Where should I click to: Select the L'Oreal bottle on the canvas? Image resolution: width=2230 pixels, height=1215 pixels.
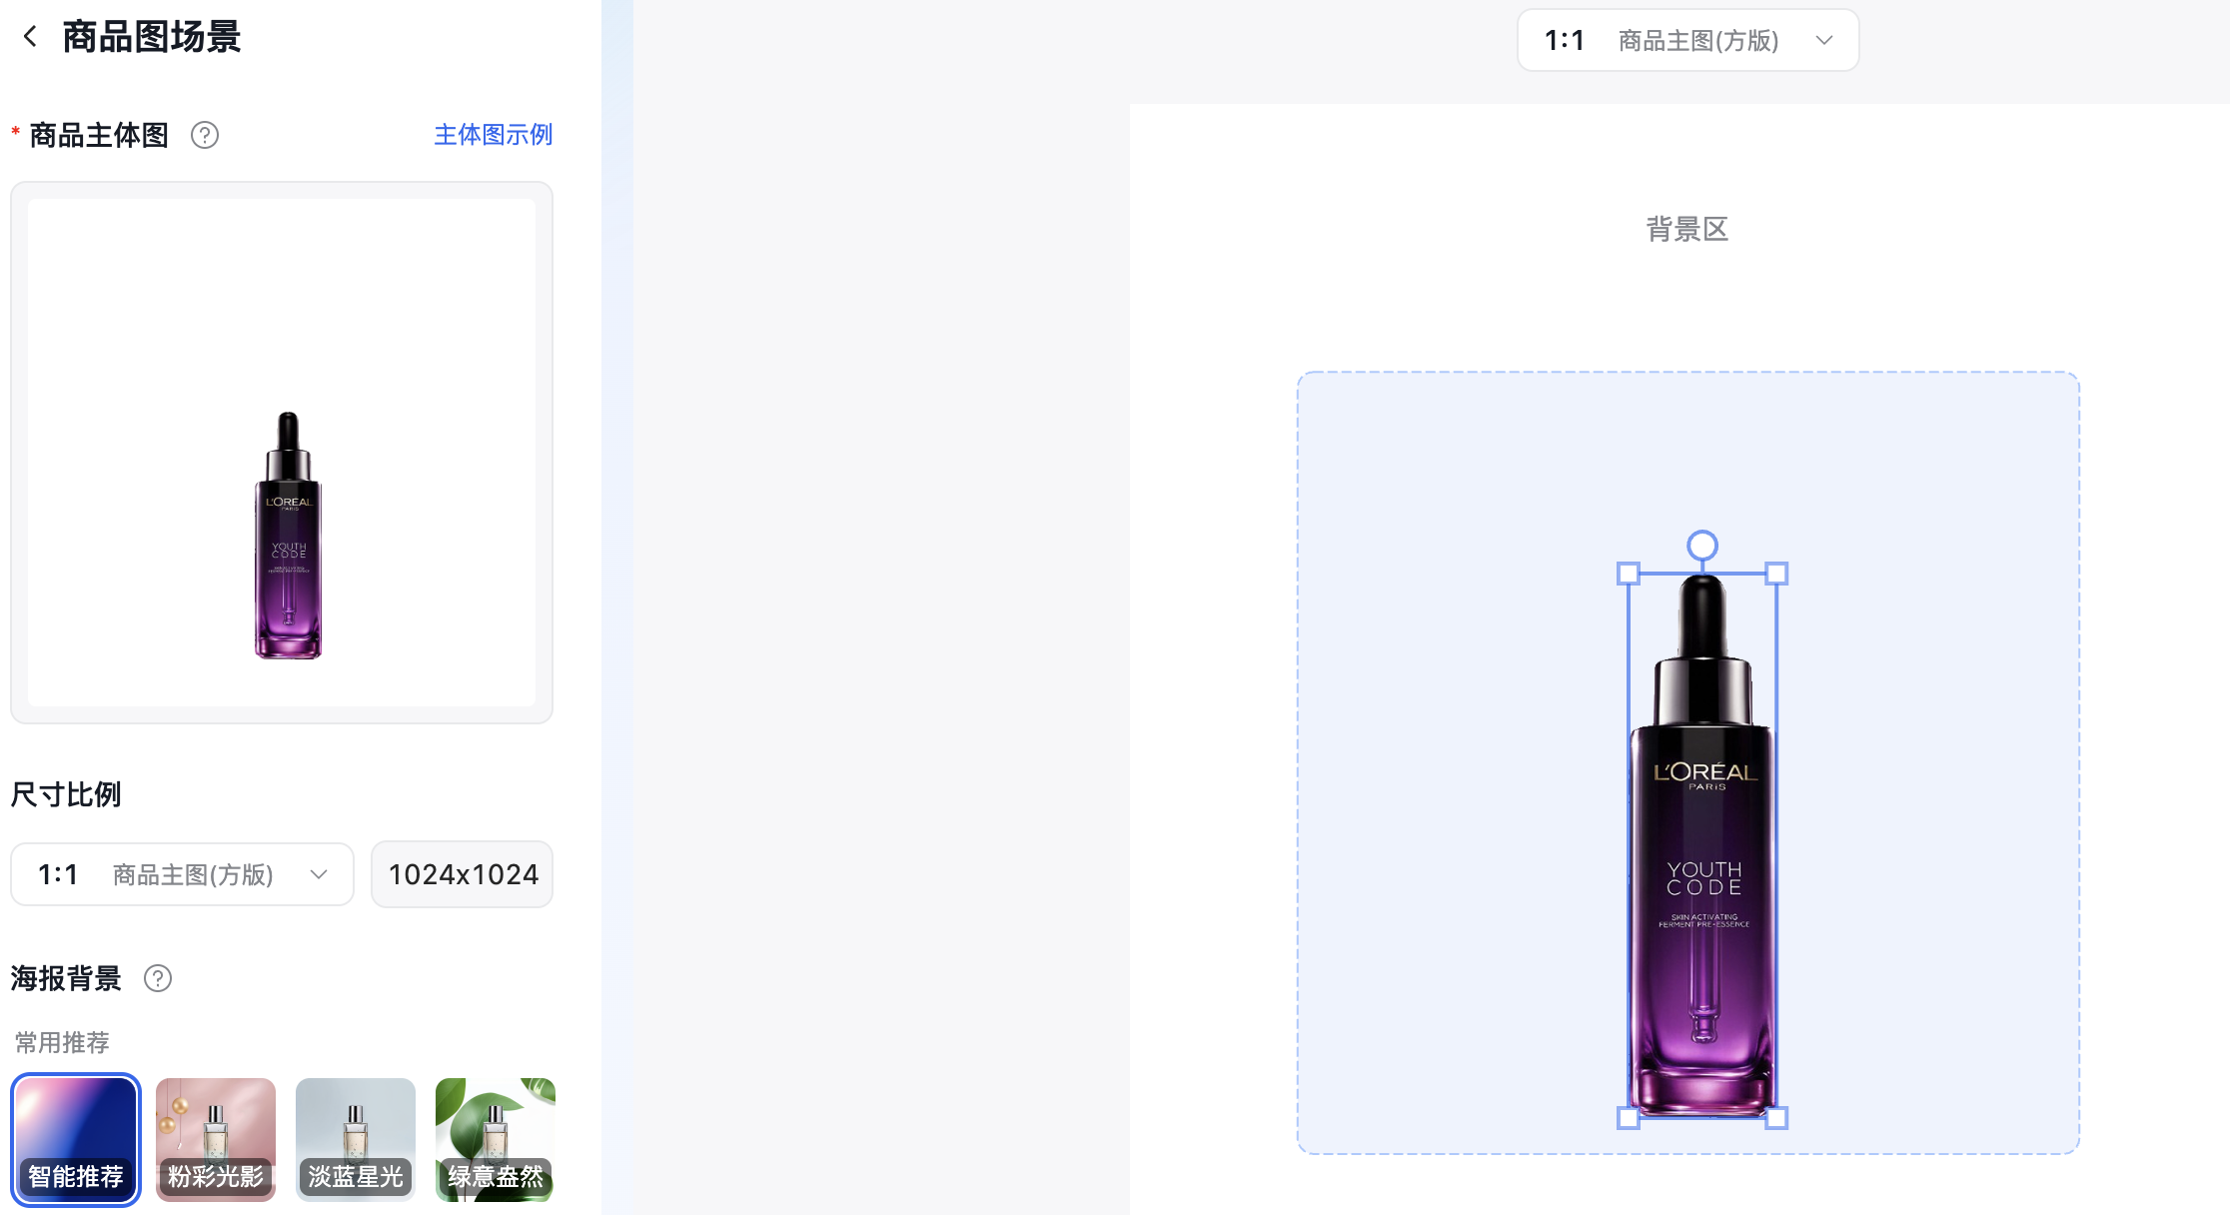click(x=1702, y=849)
